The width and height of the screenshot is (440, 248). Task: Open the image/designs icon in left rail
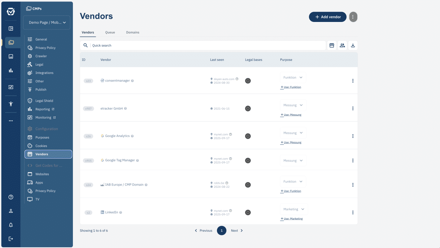(11, 57)
